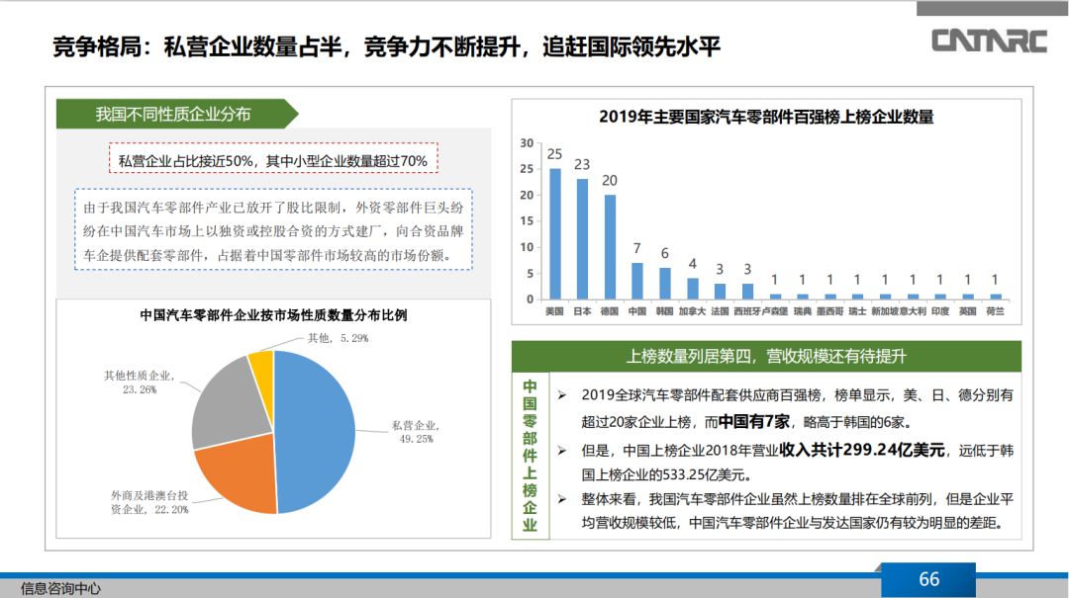Click first bullet arrow before 2019全球汽车零部件
This screenshot has height=598, width=1069.
click(562, 395)
